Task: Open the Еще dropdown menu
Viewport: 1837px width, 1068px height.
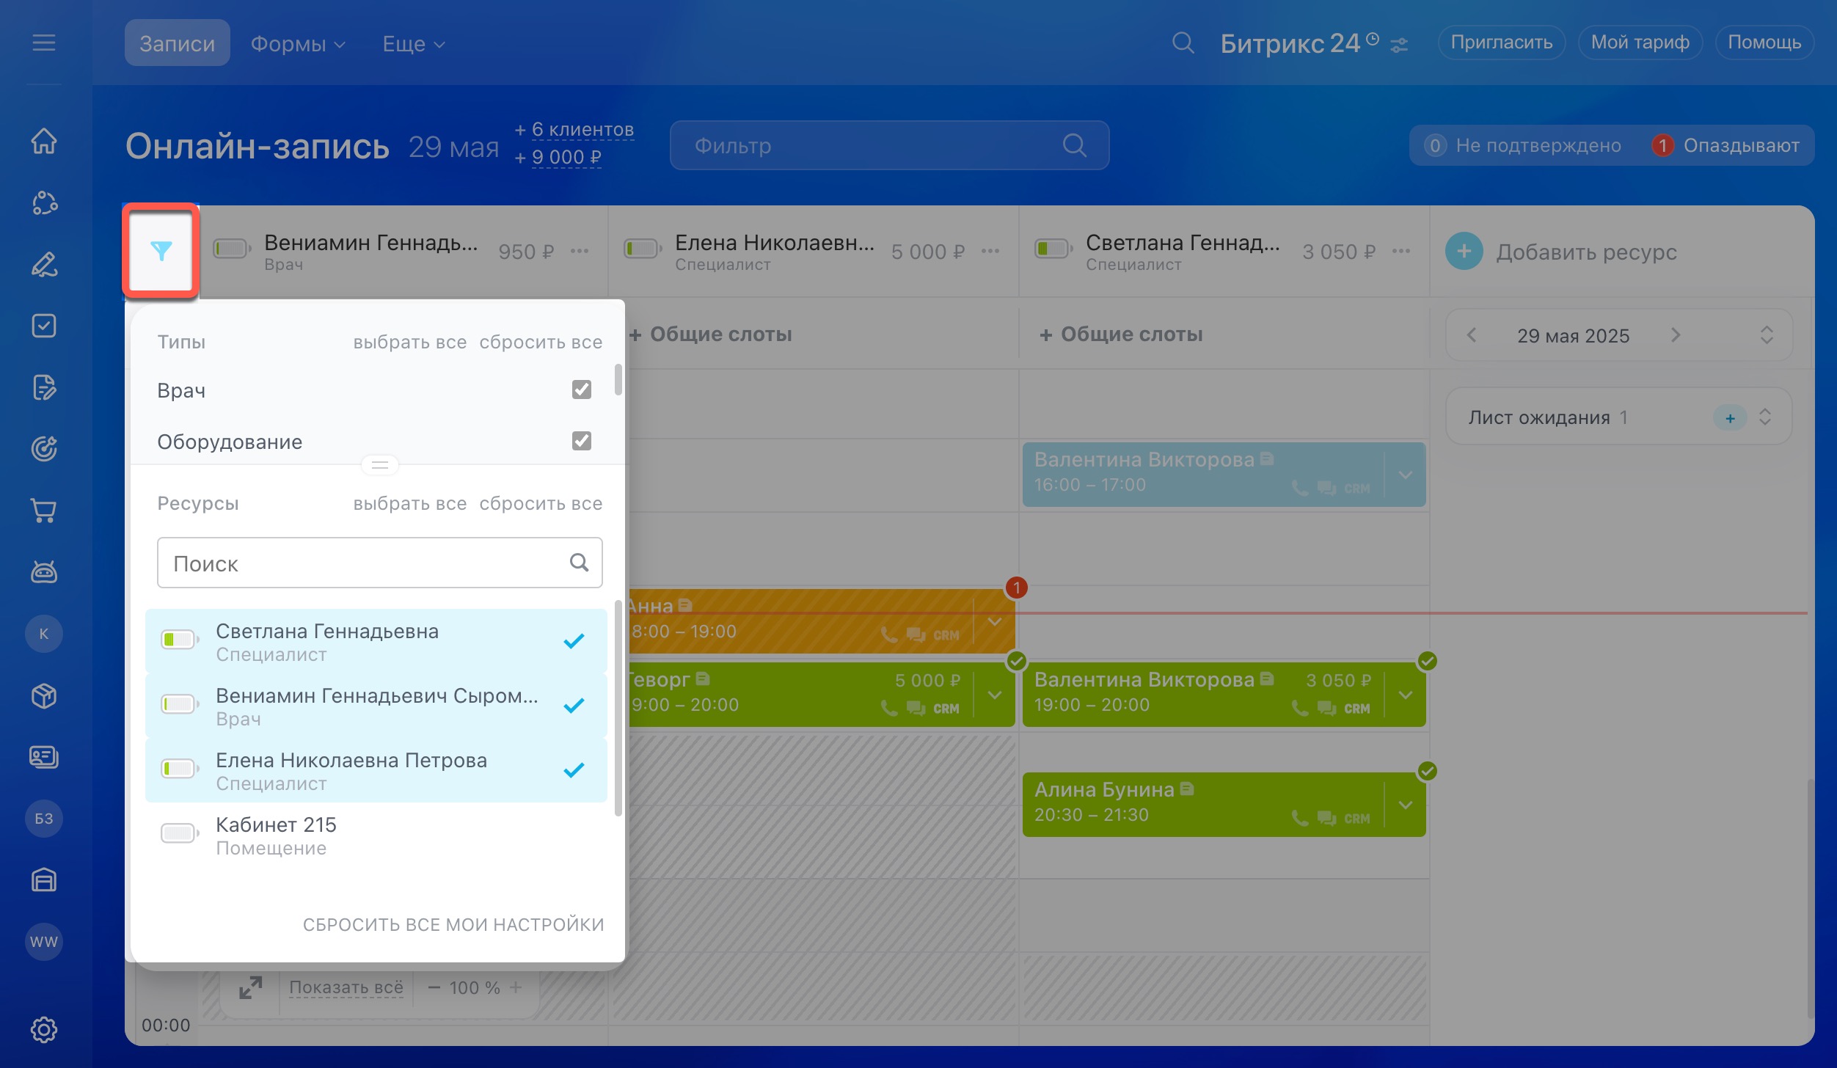Action: click(x=413, y=43)
